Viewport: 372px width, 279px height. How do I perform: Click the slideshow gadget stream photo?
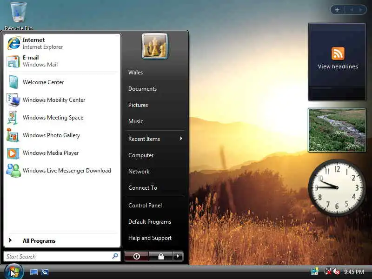pos(337,130)
